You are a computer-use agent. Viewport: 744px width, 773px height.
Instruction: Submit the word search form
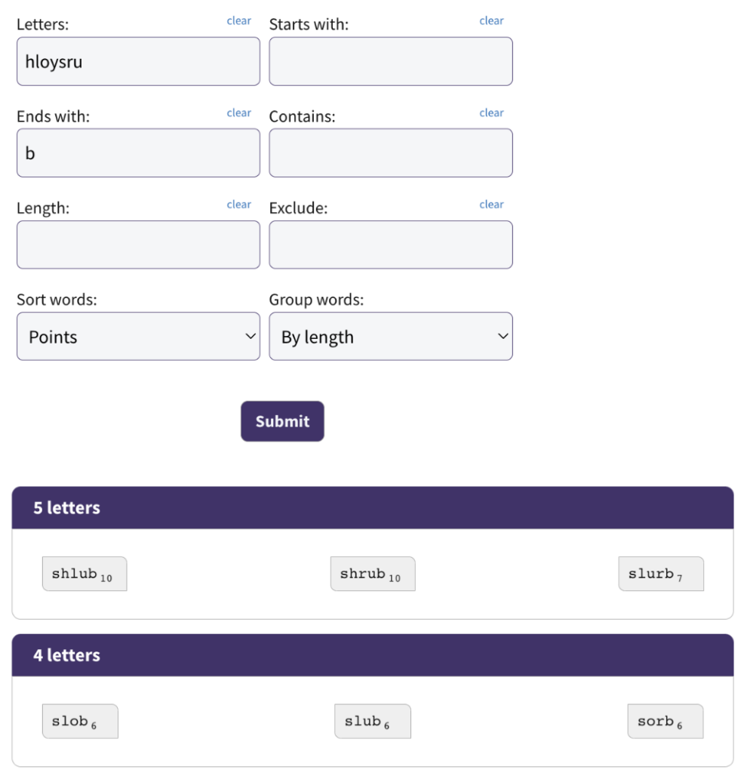(x=282, y=421)
